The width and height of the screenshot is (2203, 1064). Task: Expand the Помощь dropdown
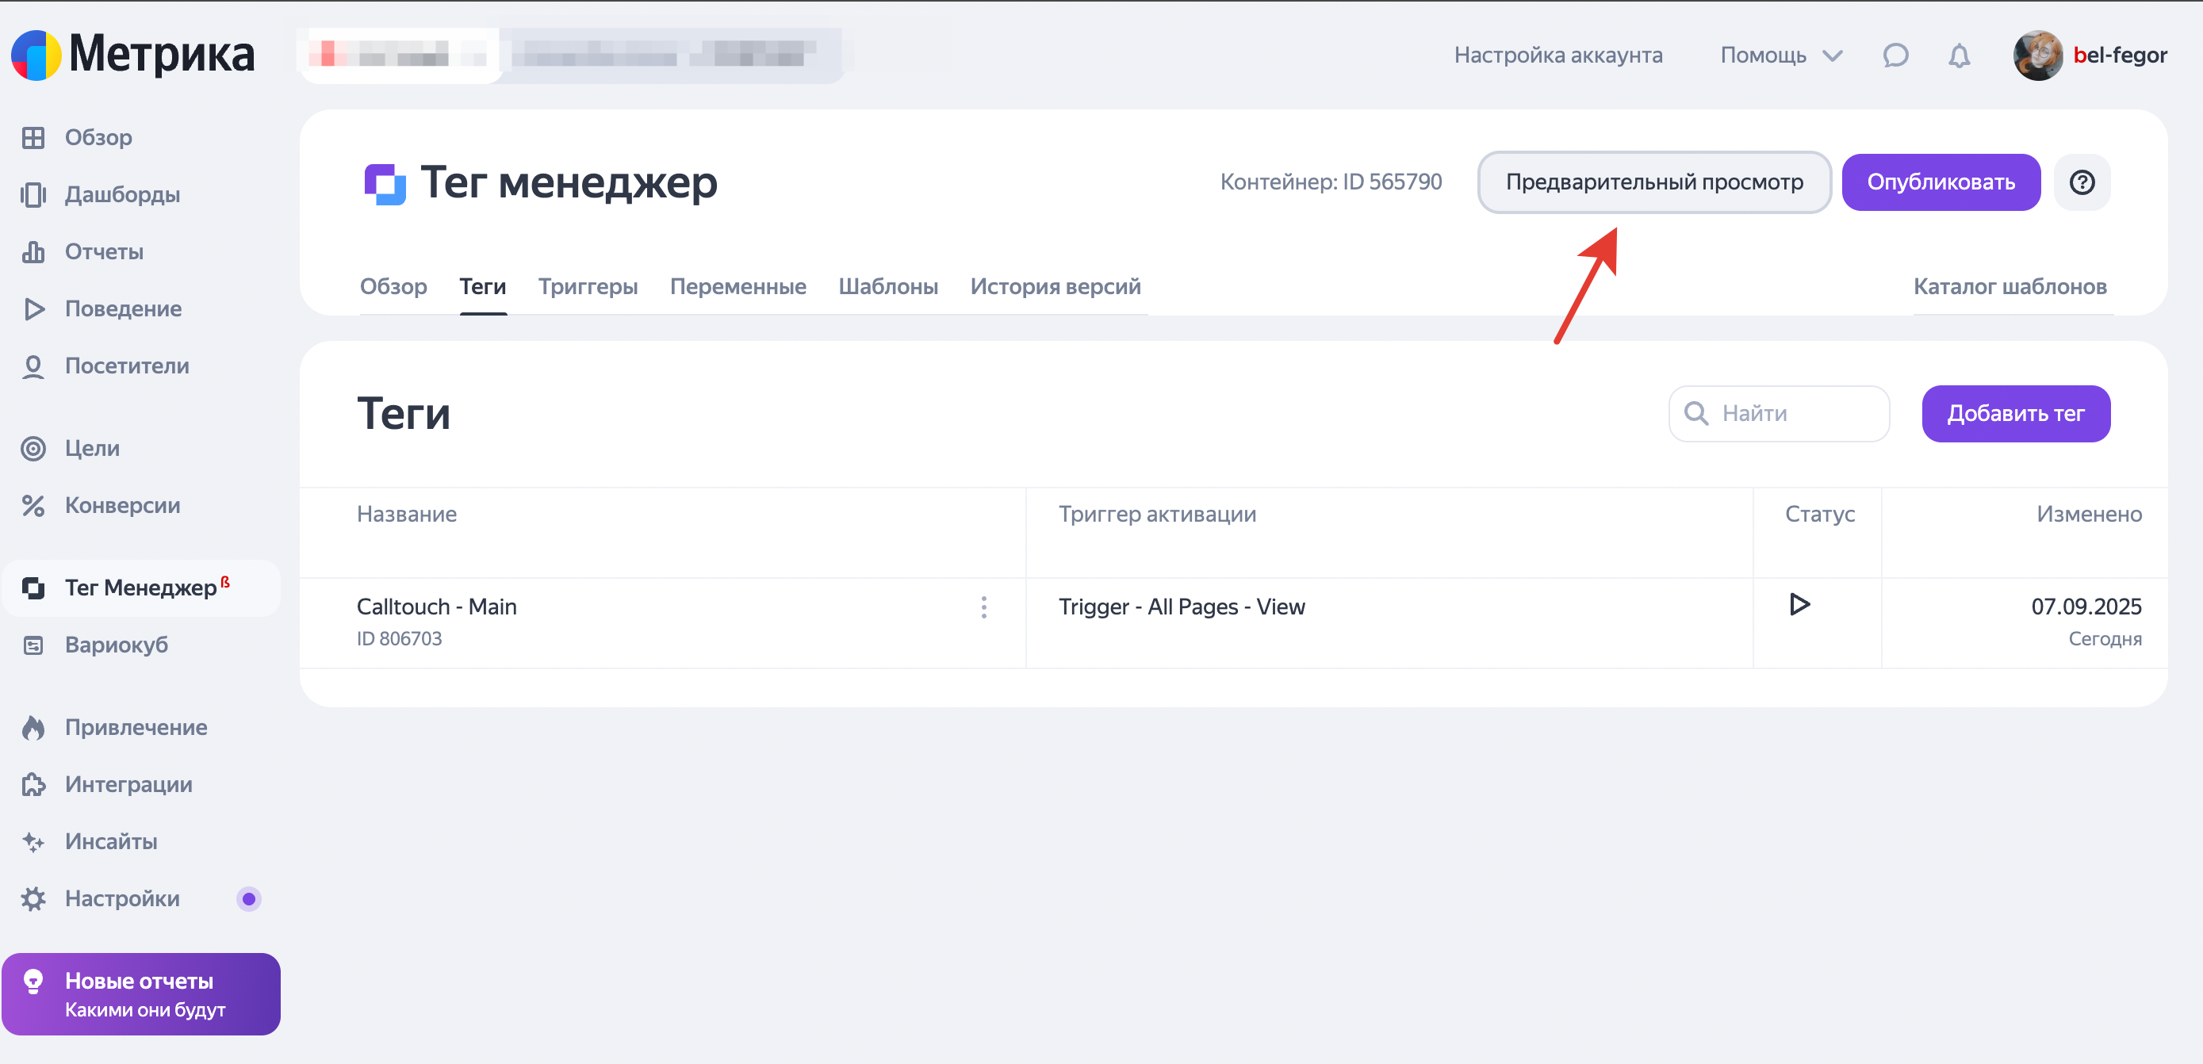[x=1780, y=55]
